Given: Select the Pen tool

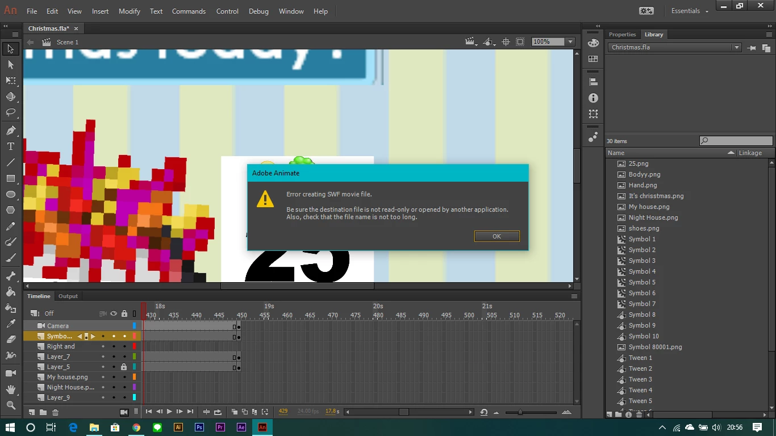Looking at the screenshot, I should point(10,131).
